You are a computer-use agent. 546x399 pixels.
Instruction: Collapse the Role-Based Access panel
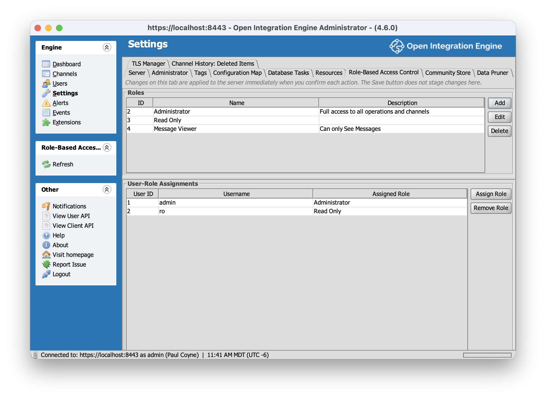107,148
